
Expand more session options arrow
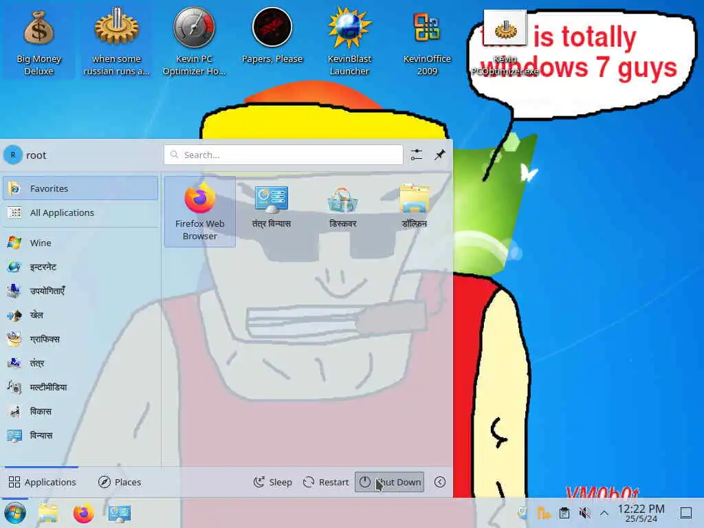[440, 482]
